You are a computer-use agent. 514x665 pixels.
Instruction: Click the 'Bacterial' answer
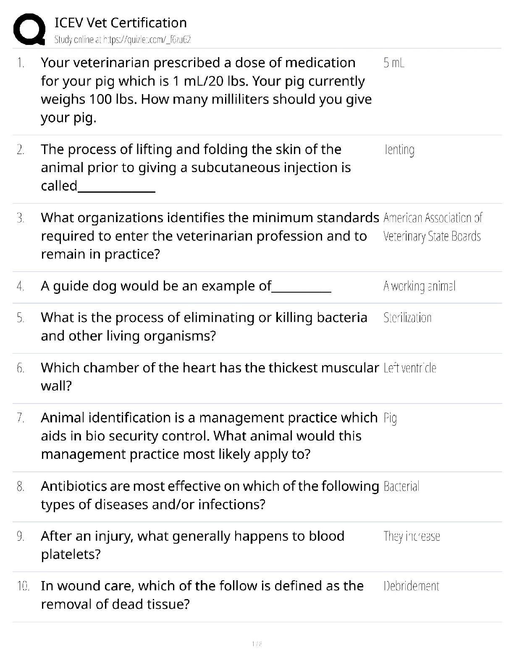[x=401, y=487]
